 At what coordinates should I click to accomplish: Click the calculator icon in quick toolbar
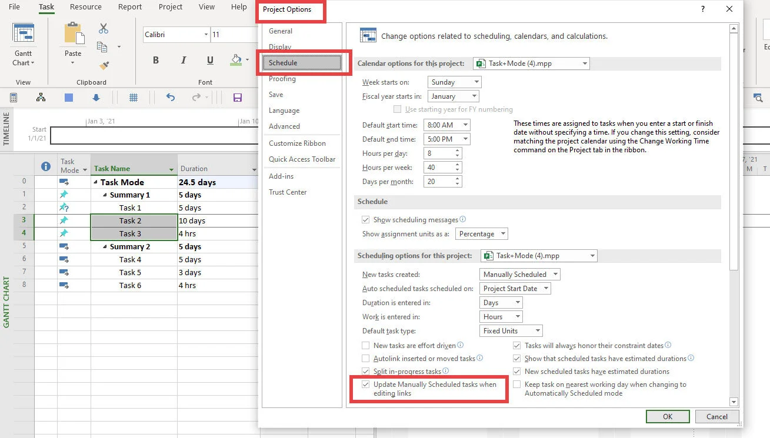(13, 98)
